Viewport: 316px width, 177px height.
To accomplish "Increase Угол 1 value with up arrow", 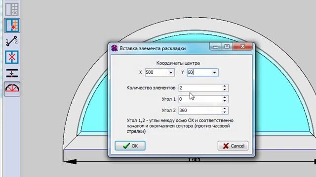I will click(225, 97).
